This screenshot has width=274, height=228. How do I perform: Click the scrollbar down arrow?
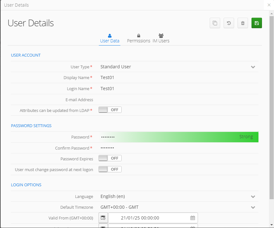[271, 225]
